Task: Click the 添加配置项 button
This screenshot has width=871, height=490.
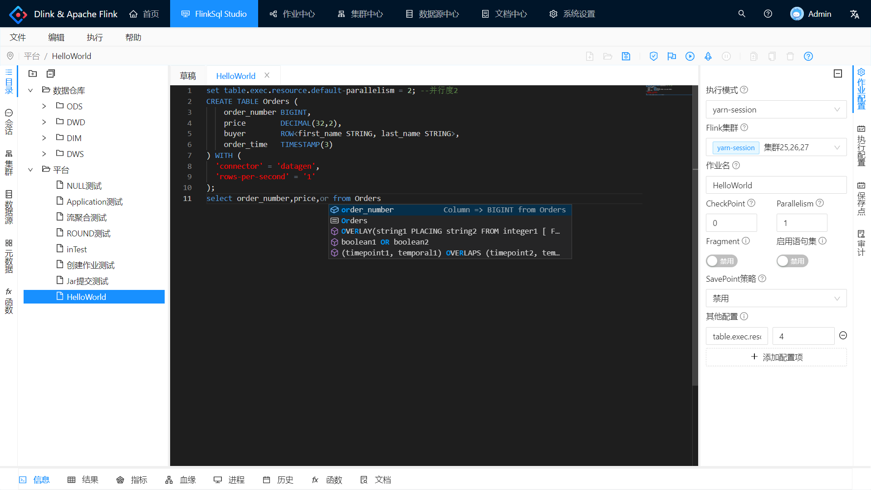Action: [776, 358]
